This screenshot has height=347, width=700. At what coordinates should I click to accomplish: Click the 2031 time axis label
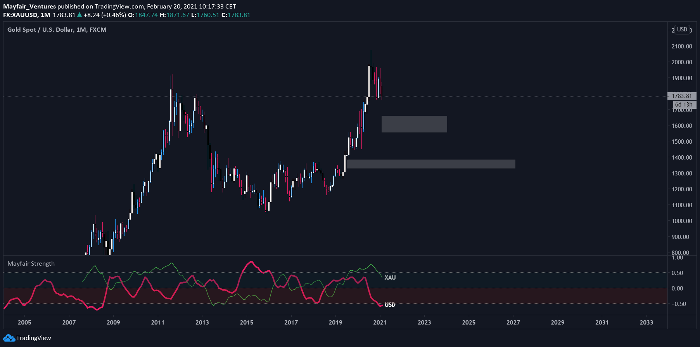[602, 323]
